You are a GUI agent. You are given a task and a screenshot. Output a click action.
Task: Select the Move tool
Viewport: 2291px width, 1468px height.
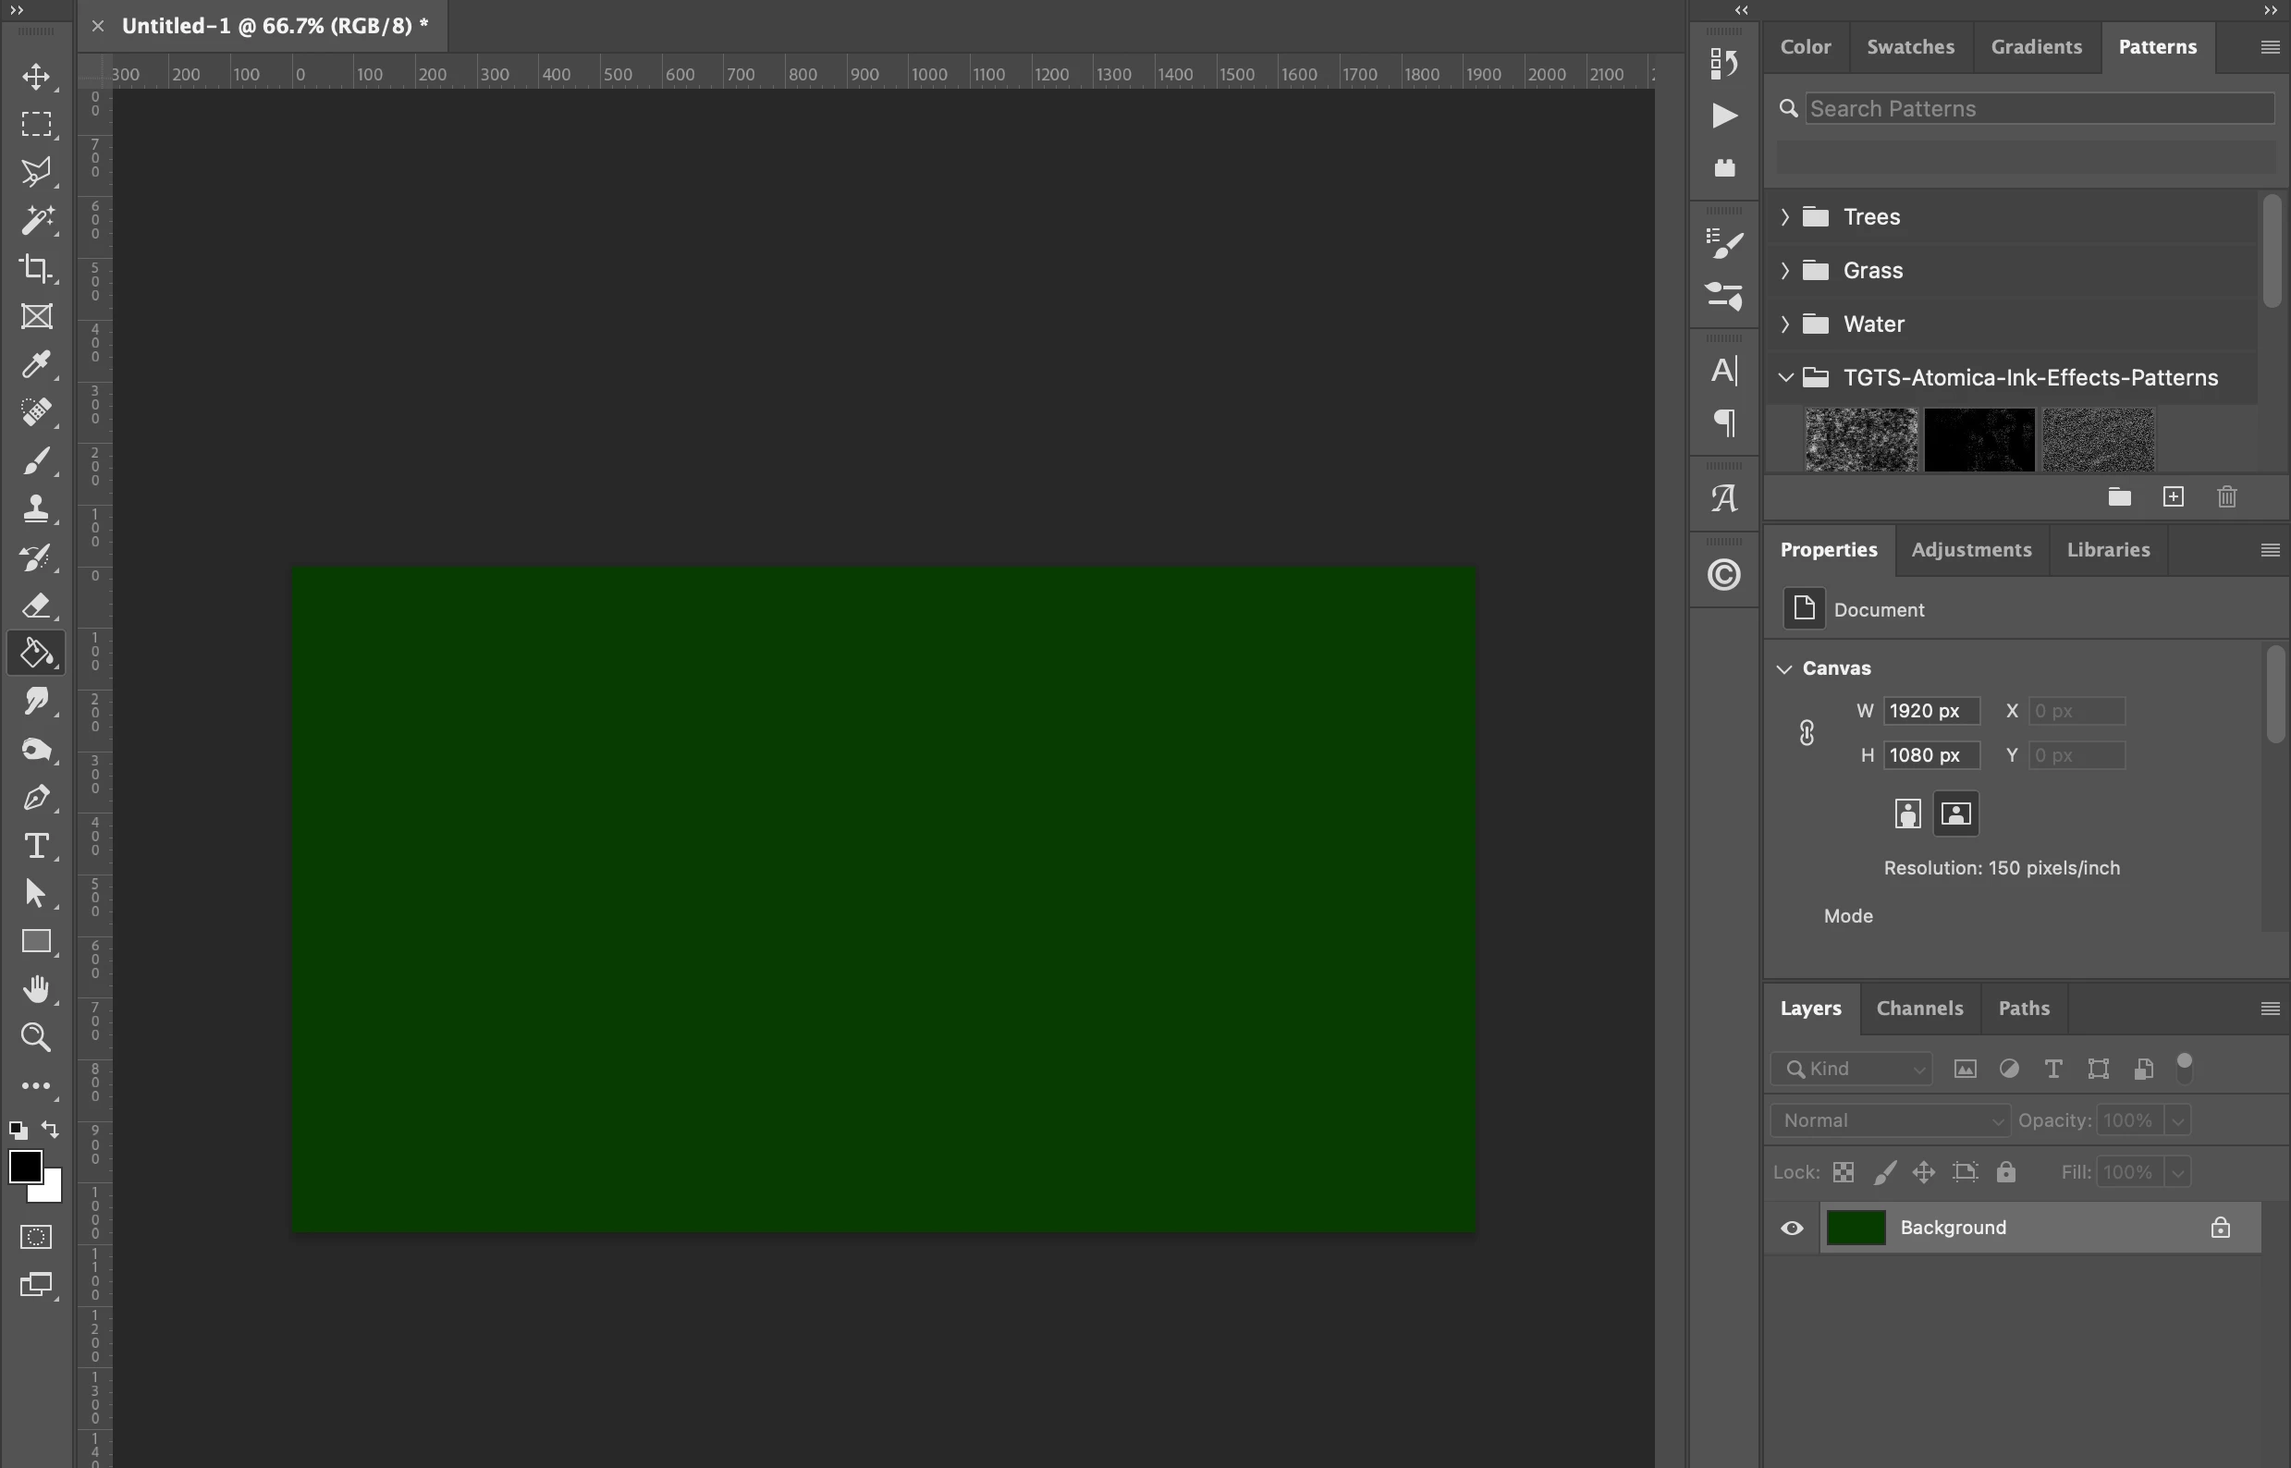pos(36,76)
